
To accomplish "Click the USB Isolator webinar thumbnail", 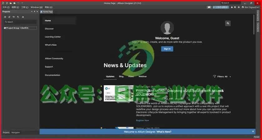I will 119,93.
